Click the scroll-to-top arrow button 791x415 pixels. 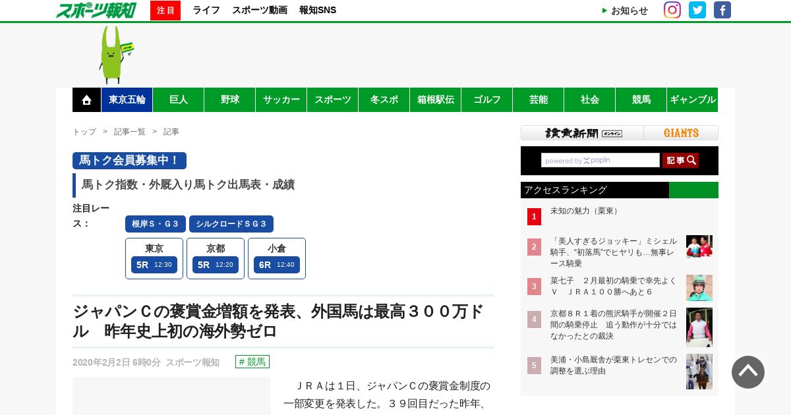pyautogui.click(x=748, y=372)
